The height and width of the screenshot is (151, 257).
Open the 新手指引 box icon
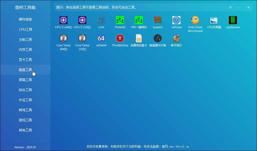point(176,38)
